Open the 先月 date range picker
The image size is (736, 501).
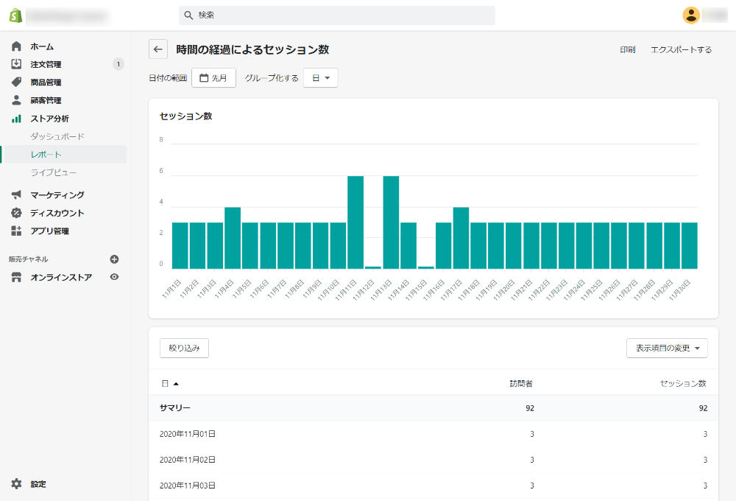click(x=213, y=78)
